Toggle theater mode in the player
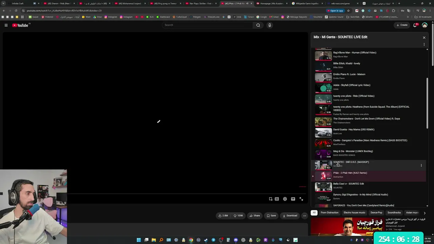434x244 pixels. pos(293,199)
